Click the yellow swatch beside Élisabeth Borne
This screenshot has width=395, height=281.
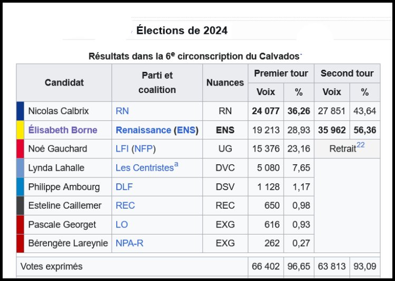[x=20, y=130]
